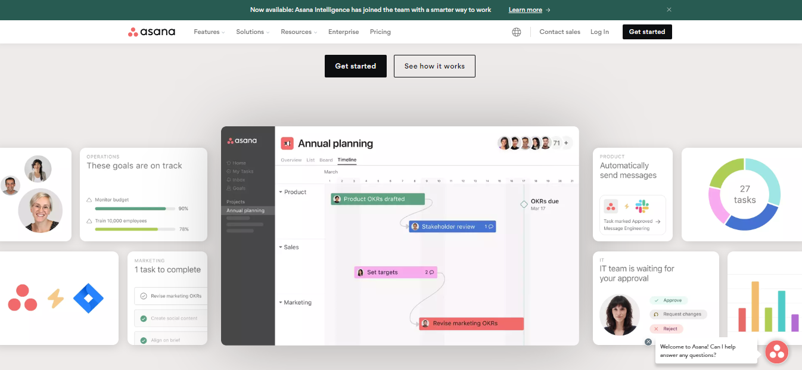Toggle Create social content checkmark
The width and height of the screenshot is (802, 370).
(x=144, y=318)
